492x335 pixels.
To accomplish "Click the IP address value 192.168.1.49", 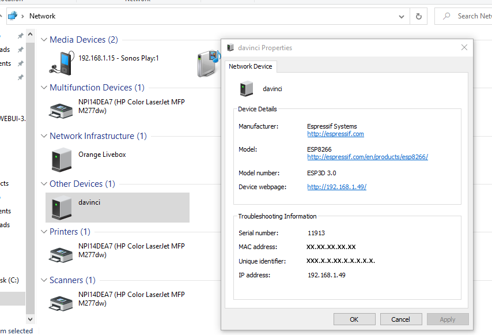I will coord(326,275).
